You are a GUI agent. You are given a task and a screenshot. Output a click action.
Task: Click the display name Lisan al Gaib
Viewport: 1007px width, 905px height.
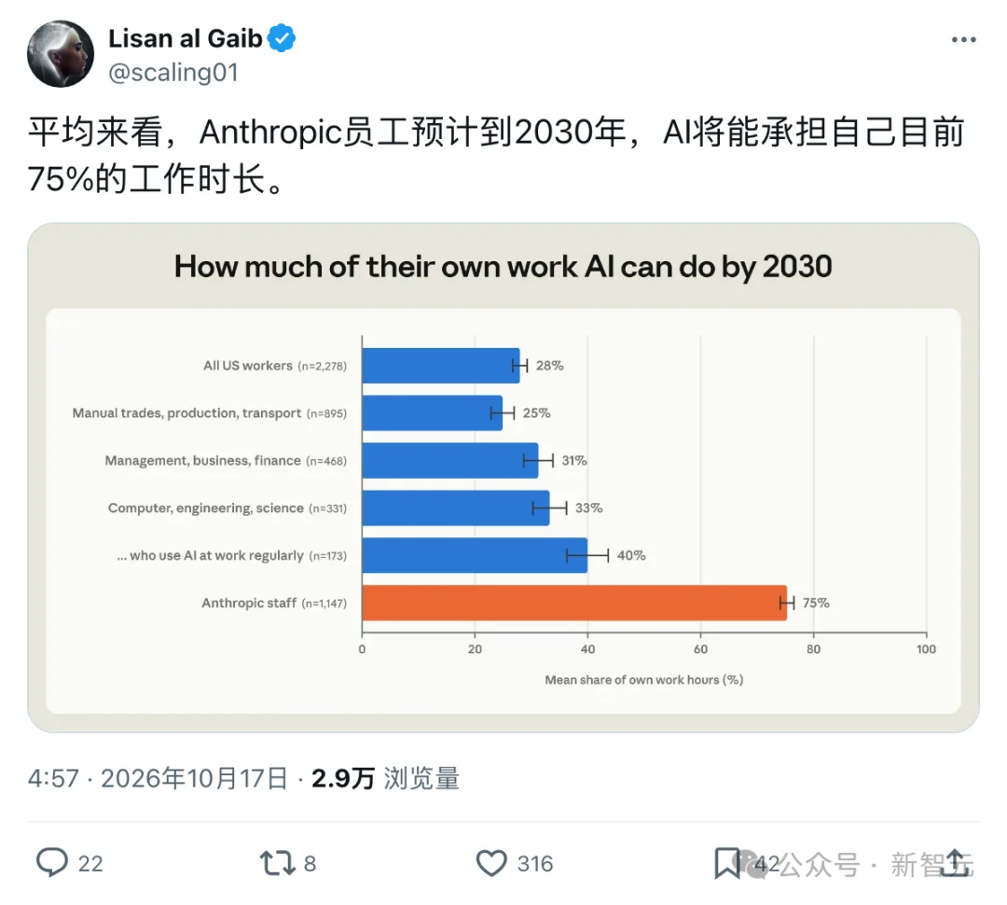coord(185,38)
